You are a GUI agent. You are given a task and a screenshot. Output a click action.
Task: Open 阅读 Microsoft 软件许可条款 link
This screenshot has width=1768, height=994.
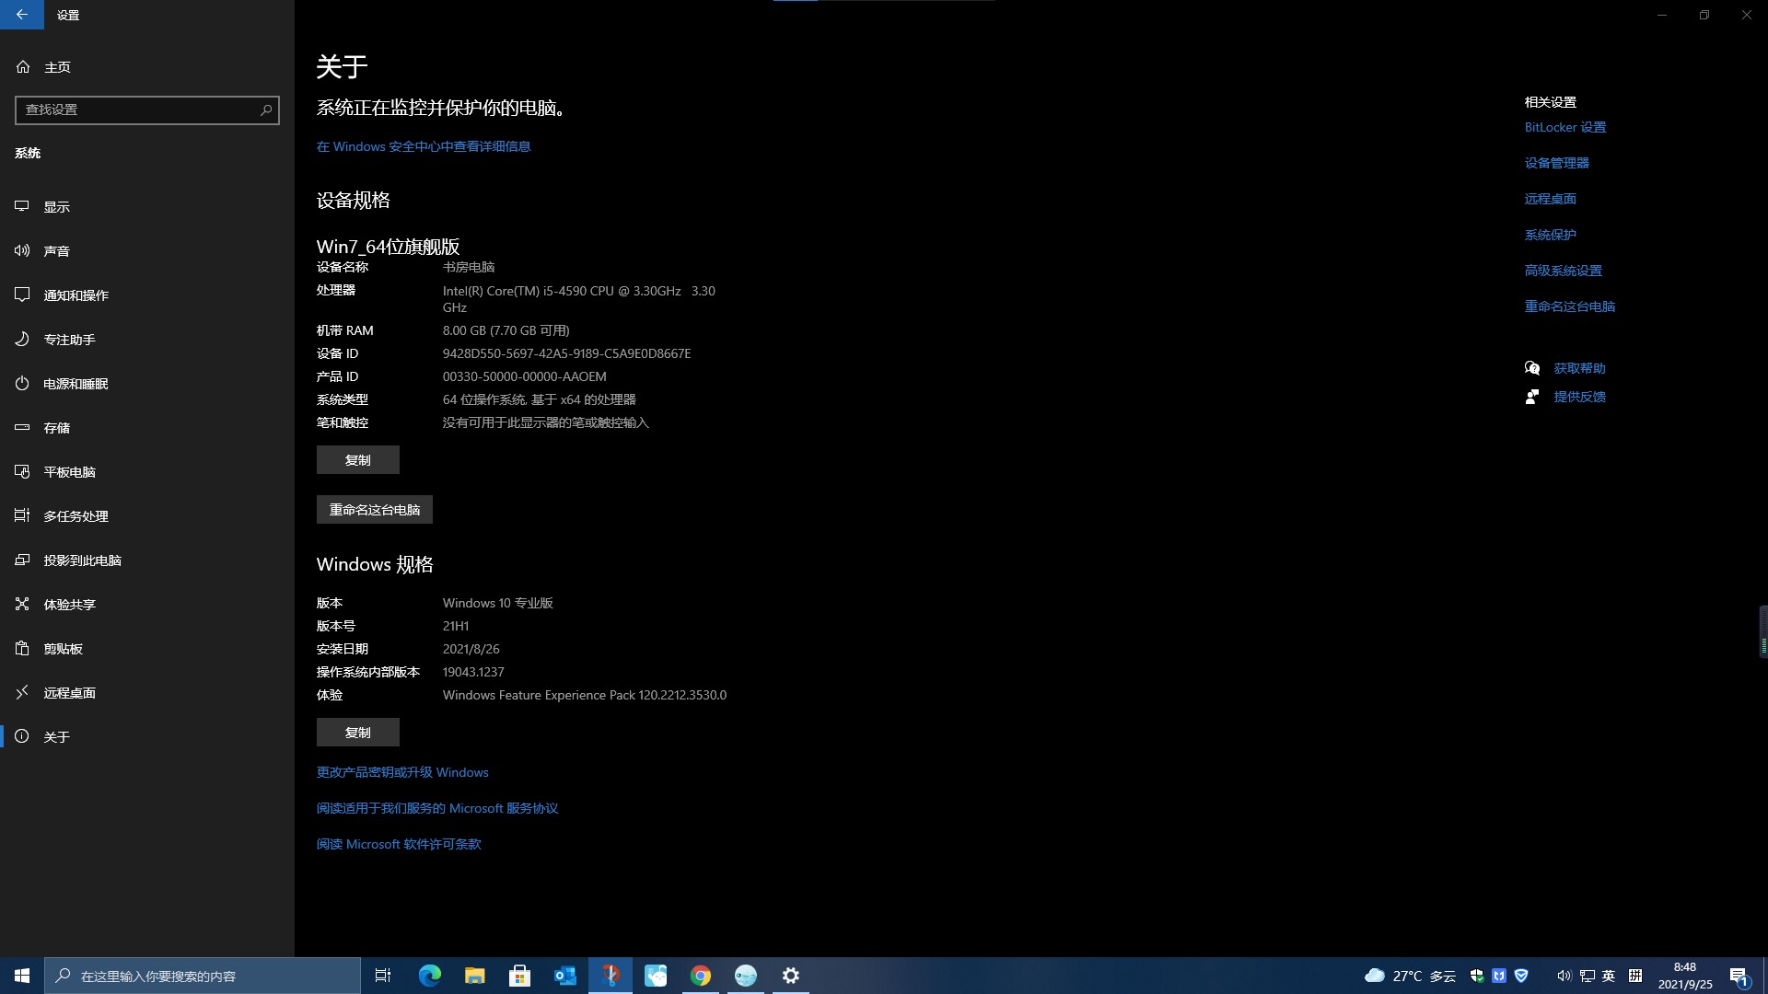coord(399,844)
